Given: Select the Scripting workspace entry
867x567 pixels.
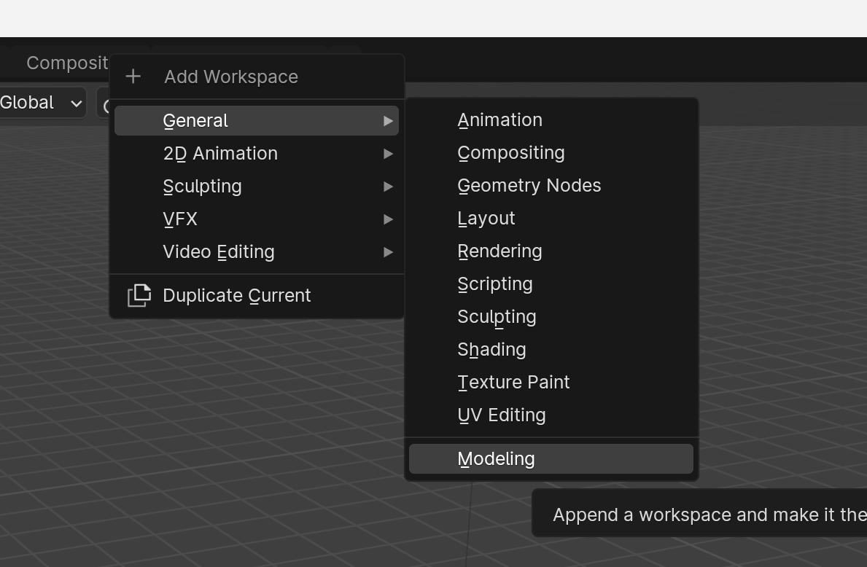Looking at the screenshot, I should (495, 283).
